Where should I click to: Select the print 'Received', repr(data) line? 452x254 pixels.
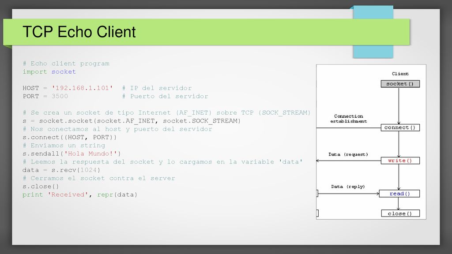[x=80, y=194]
